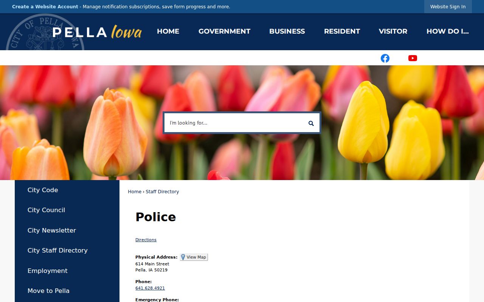Click phone number 641.628.4921
The height and width of the screenshot is (302, 484).
click(x=150, y=288)
